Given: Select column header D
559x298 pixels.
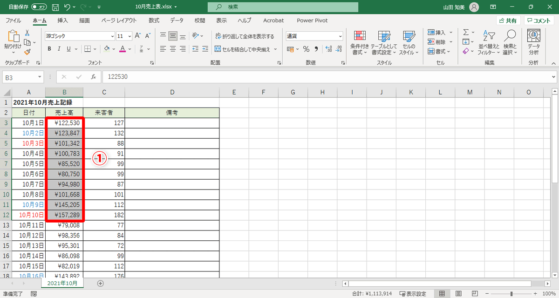Looking at the screenshot, I should click(172, 92).
